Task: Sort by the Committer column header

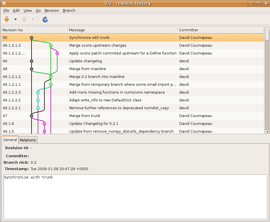Action: pos(188,30)
